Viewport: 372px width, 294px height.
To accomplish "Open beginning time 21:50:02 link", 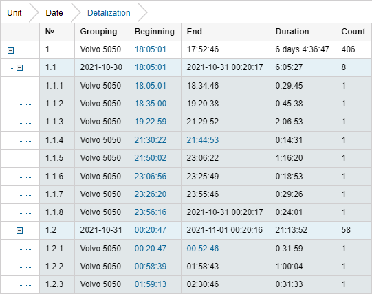I will [151, 158].
